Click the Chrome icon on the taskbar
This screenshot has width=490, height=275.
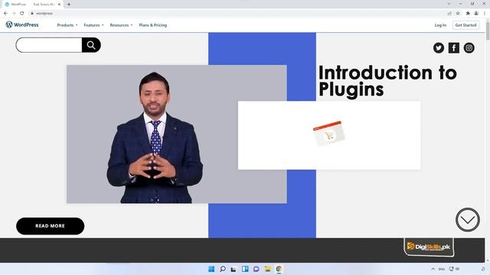click(279, 269)
